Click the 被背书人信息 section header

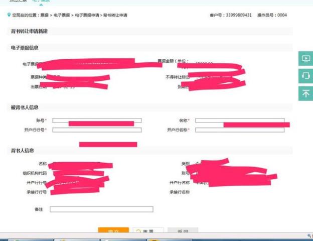(25, 107)
